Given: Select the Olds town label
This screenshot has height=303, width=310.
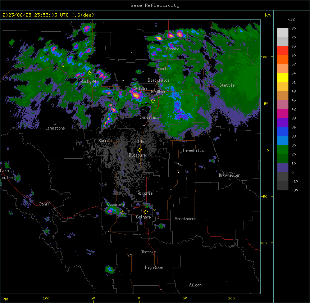Looking at the screenshot, I should (x=140, y=142).
